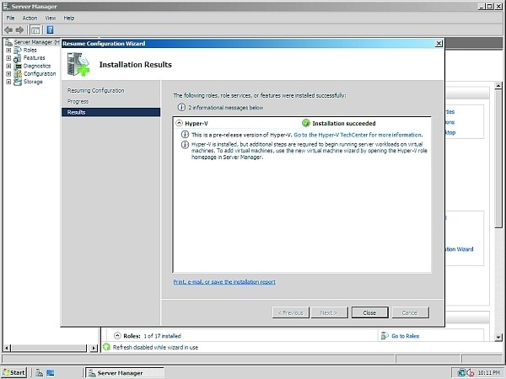Select the Progress step in wizard sidebar
Viewport: 506px width, 379px height.
coord(78,102)
